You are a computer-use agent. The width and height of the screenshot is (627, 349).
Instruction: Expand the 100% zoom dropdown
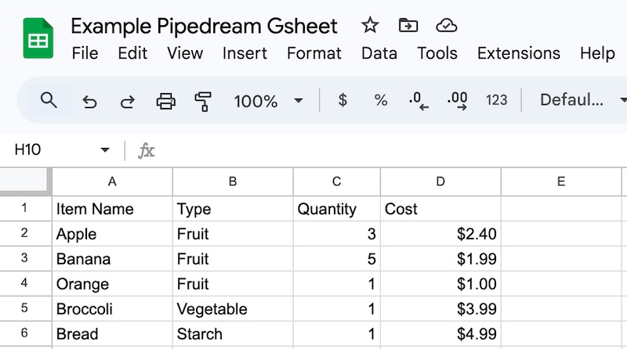click(x=298, y=101)
